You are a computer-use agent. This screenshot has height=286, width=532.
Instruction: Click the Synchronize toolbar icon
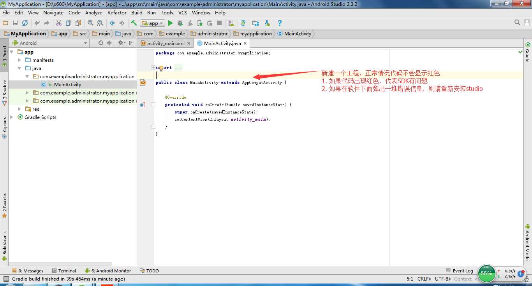tap(25, 23)
